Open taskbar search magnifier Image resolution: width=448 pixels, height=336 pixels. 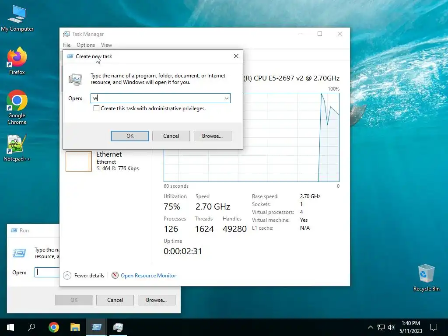[x=31, y=327]
